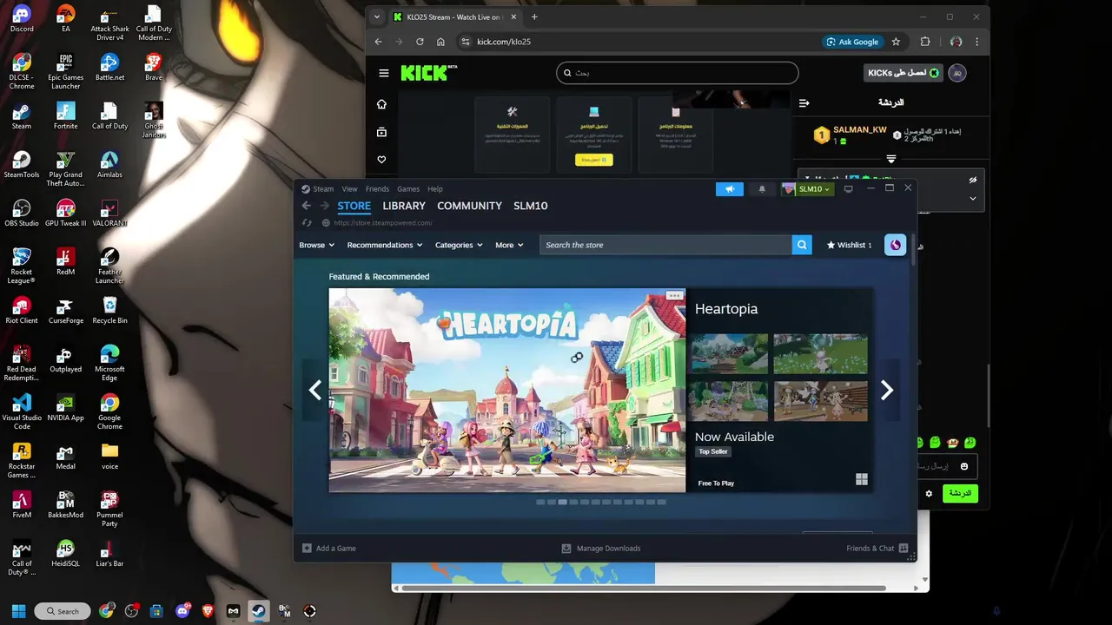Expand the More dropdown in Steam store
Viewport: 1112px width, 625px height.
pos(509,245)
